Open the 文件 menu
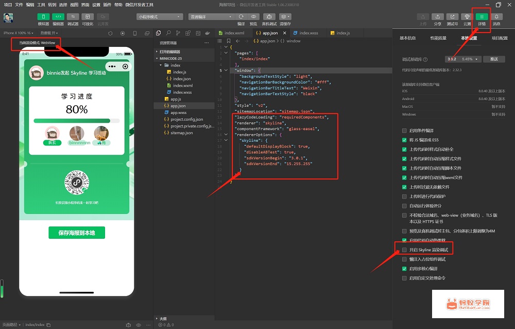 point(19,5)
